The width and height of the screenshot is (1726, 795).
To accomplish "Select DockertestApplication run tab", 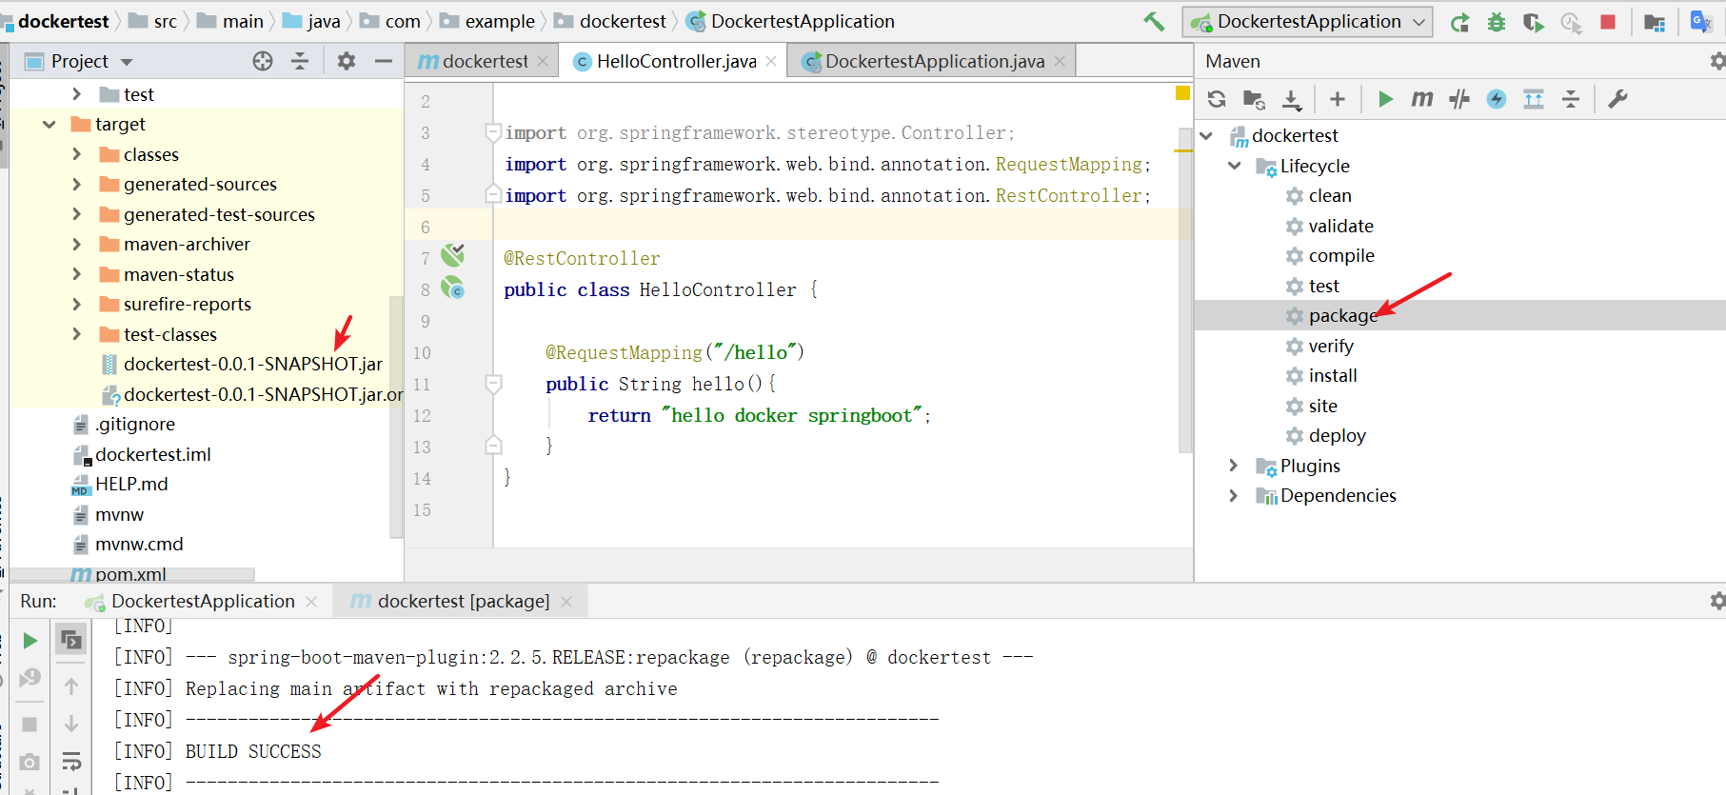I will click(x=202, y=601).
